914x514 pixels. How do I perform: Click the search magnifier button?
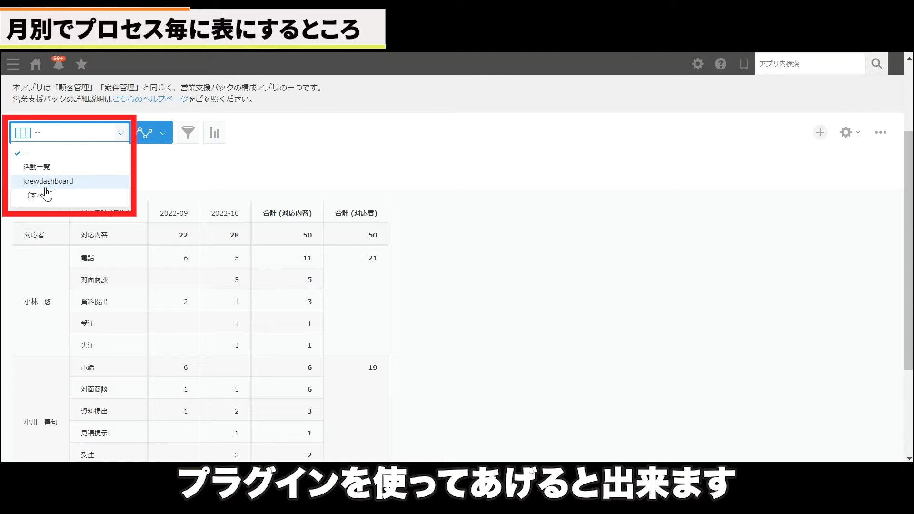876,64
